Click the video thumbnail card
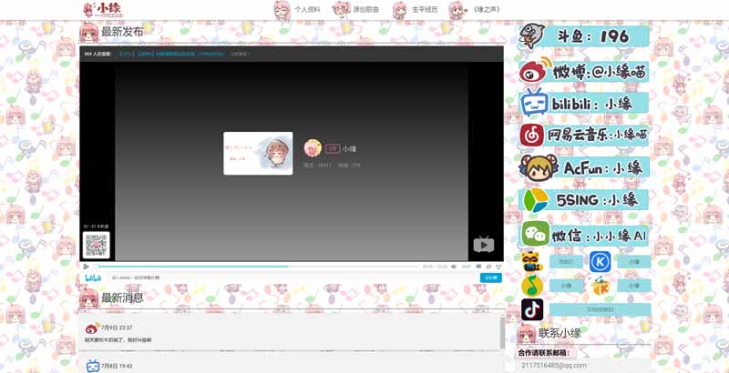The image size is (729, 373). coord(258,153)
